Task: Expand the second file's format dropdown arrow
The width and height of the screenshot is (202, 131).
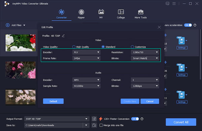Action: click(x=186, y=68)
